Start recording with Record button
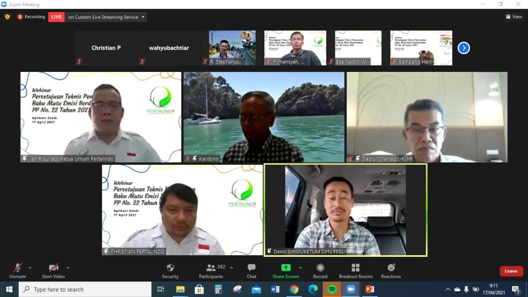Screen dimensions: 528x297 coord(320,271)
